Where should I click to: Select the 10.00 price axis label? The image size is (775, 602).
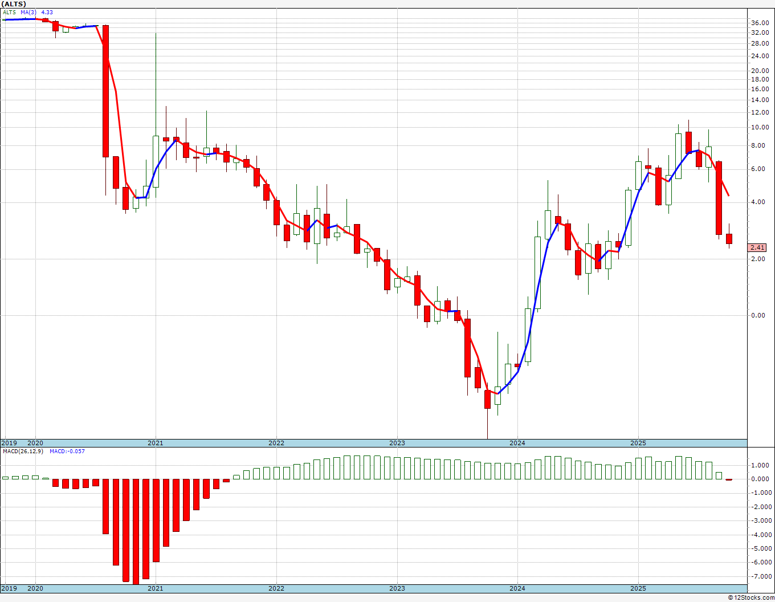pos(759,127)
